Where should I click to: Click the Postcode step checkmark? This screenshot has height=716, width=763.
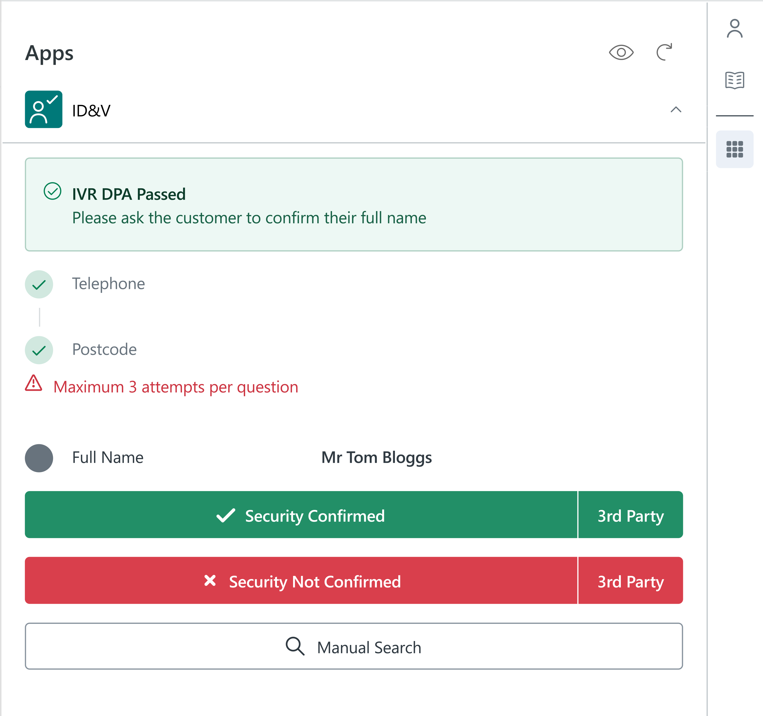(39, 350)
